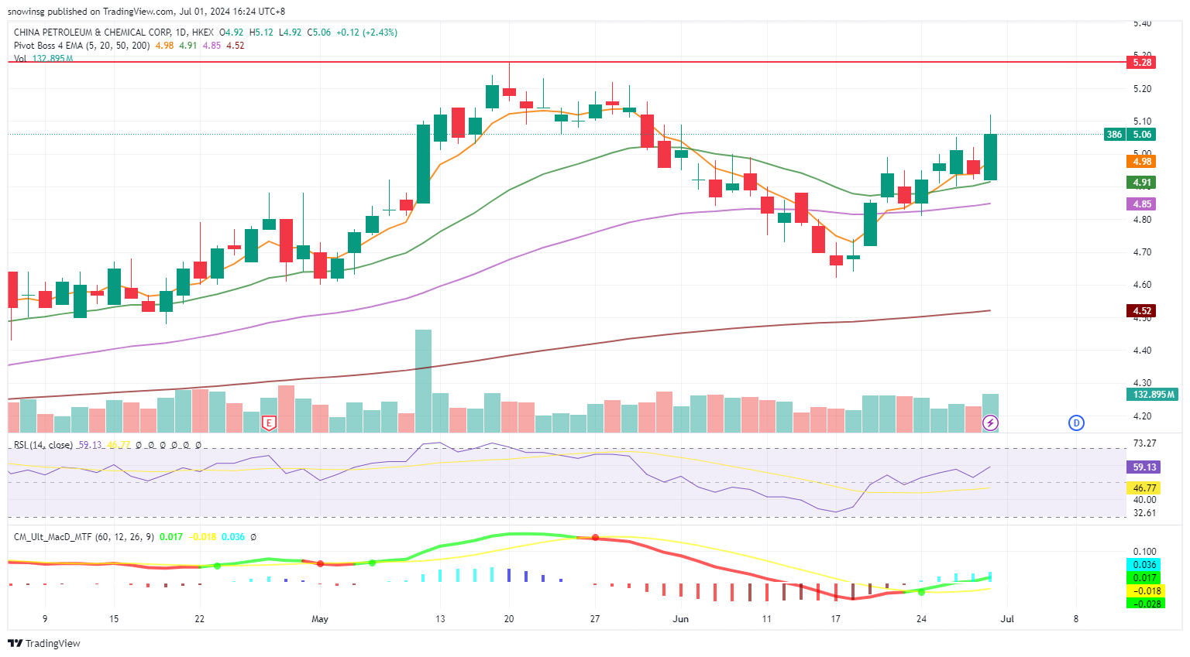This screenshot has height=657, width=1190.
Task: Click the green 4.91 EMA price label
Action: (1142, 183)
